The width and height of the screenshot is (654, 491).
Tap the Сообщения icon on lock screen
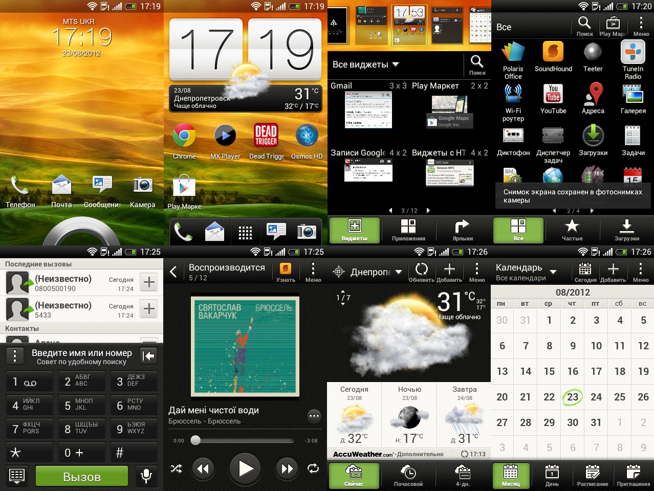point(102,185)
